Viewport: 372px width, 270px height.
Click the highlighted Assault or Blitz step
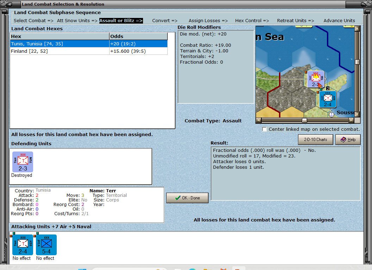click(121, 21)
